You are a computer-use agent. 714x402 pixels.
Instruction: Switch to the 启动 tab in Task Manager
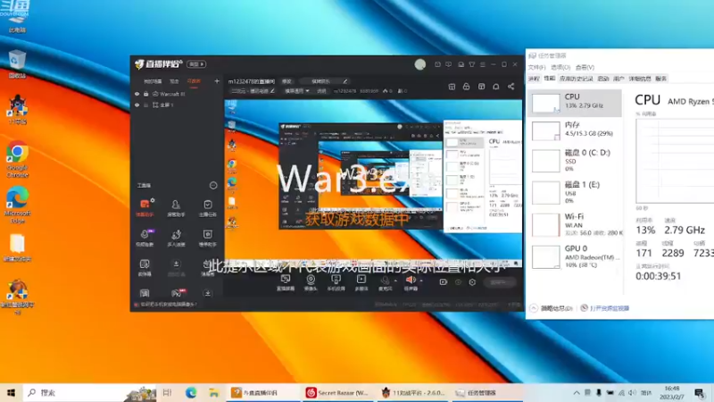(x=603, y=79)
